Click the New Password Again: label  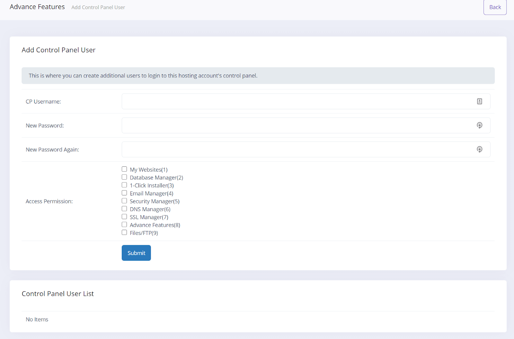tap(52, 150)
